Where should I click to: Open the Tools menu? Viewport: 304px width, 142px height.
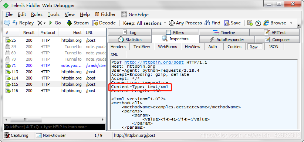pyautogui.click(x=54, y=14)
